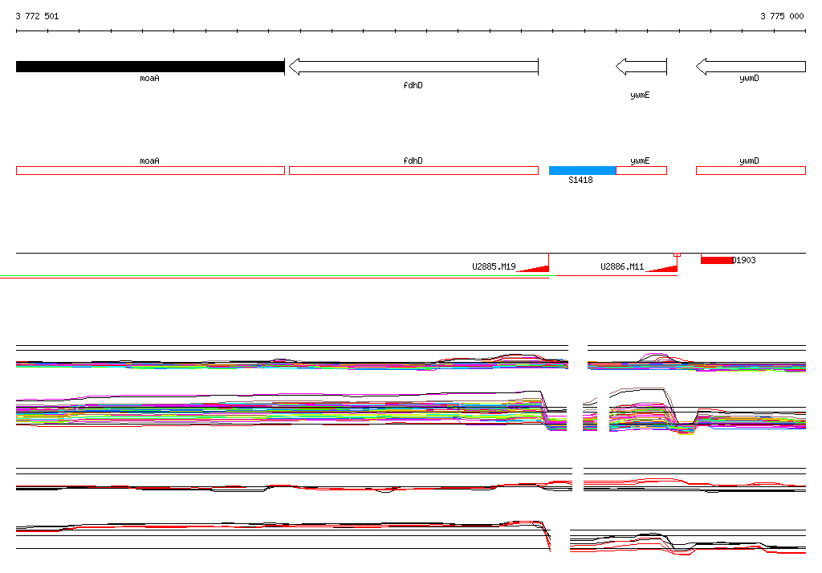Click the ywmE gene arrow in top track
Screen dimensions: 822x573
click(641, 67)
